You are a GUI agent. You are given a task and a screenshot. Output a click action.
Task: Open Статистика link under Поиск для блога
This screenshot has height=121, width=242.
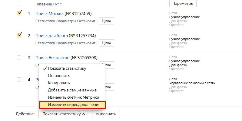coord(45,43)
